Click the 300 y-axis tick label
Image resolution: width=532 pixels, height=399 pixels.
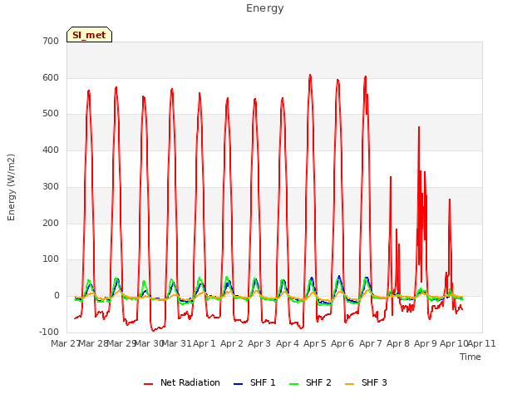[x=51, y=186]
